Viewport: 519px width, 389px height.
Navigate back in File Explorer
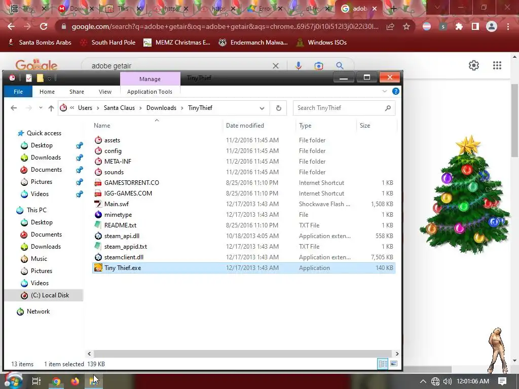14,108
